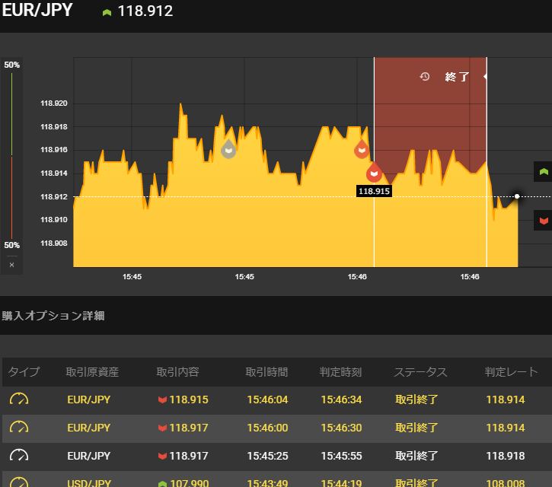The height and width of the screenshot is (487, 552).
Task: Click the ステータス column header
Action: tap(420, 372)
